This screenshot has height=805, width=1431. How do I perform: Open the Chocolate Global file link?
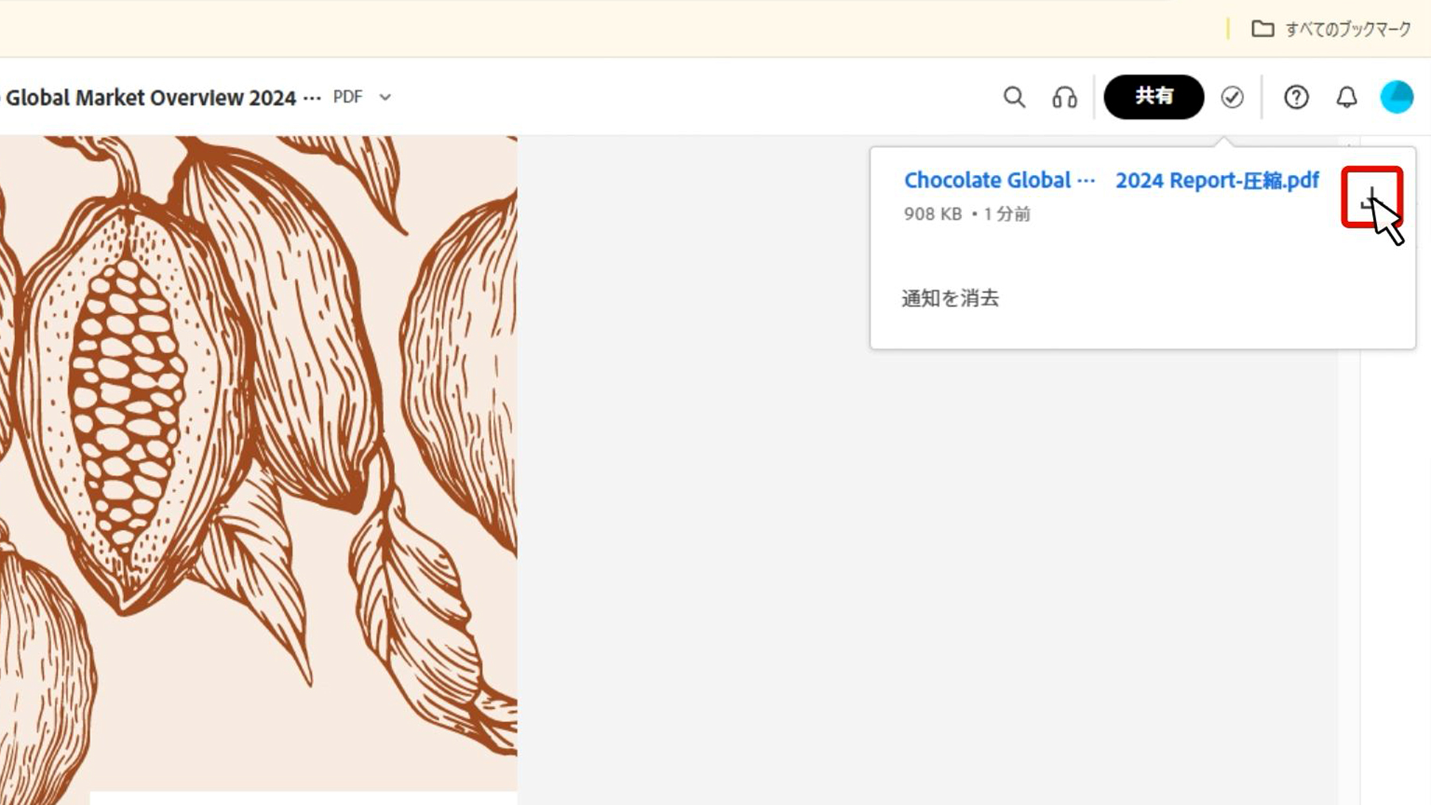999,181
